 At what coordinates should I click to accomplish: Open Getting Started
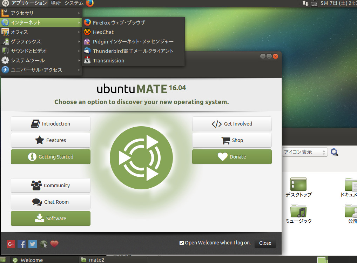pos(50,157)
